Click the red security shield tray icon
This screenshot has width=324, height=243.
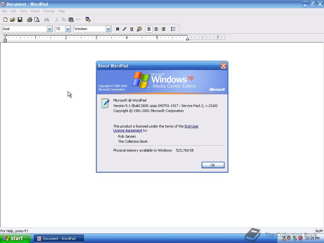301,238
